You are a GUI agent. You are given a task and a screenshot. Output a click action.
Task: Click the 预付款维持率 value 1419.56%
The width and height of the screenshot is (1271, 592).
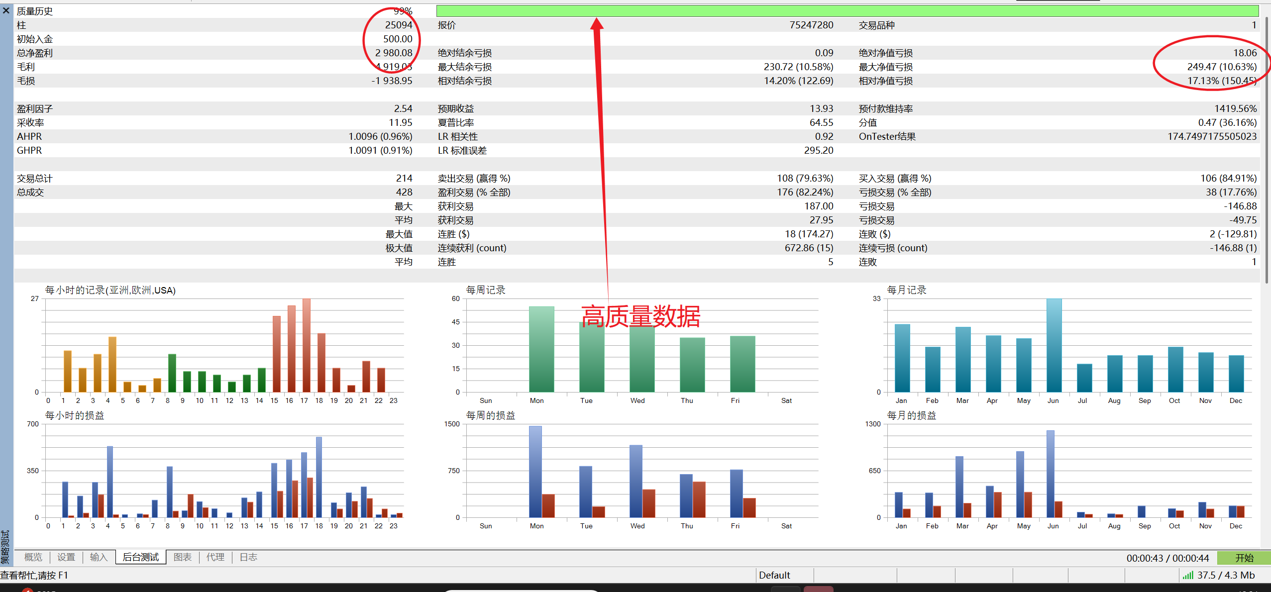click(1235, 108)
